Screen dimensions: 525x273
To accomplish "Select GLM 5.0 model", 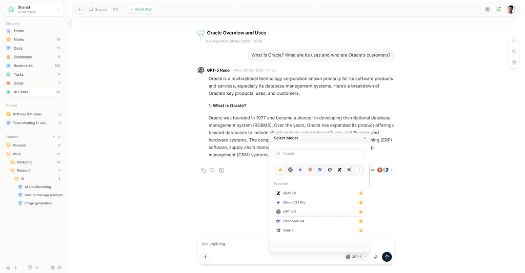I will click(x=319, y=194).
